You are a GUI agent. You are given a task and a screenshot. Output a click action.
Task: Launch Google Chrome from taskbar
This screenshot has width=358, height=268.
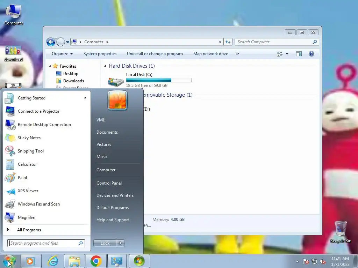tap(96, 261)
